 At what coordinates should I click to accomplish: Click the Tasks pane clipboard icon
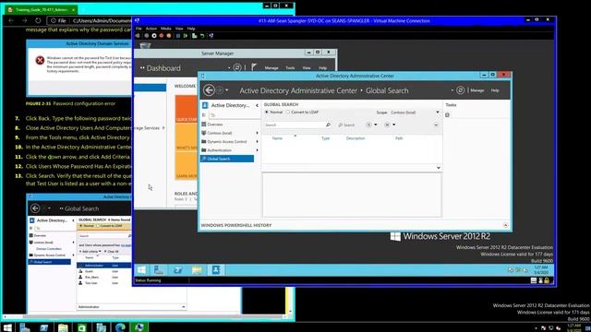tap(447, 114)
